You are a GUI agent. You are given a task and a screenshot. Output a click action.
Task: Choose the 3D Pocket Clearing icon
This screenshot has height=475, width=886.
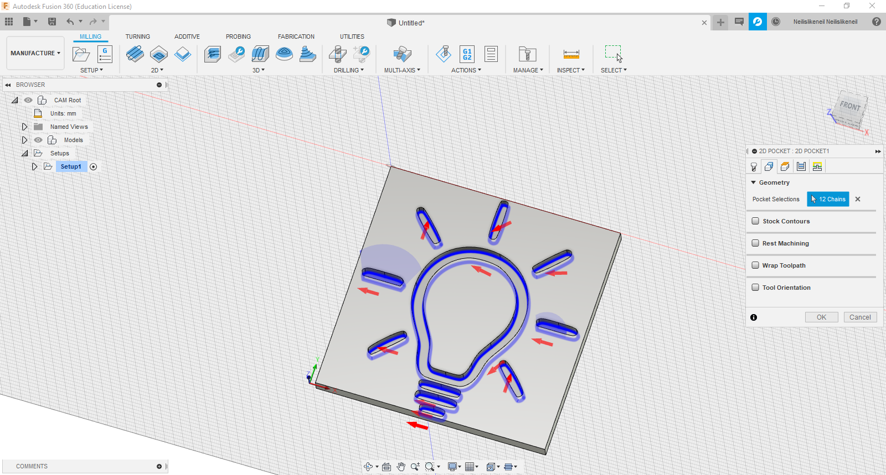236,54
